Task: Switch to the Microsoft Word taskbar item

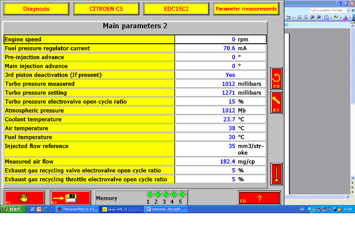Action: pyautogui.click(x=166, y=209)
